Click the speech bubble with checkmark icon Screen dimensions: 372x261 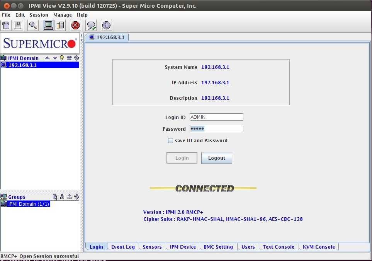click(91, 26)
